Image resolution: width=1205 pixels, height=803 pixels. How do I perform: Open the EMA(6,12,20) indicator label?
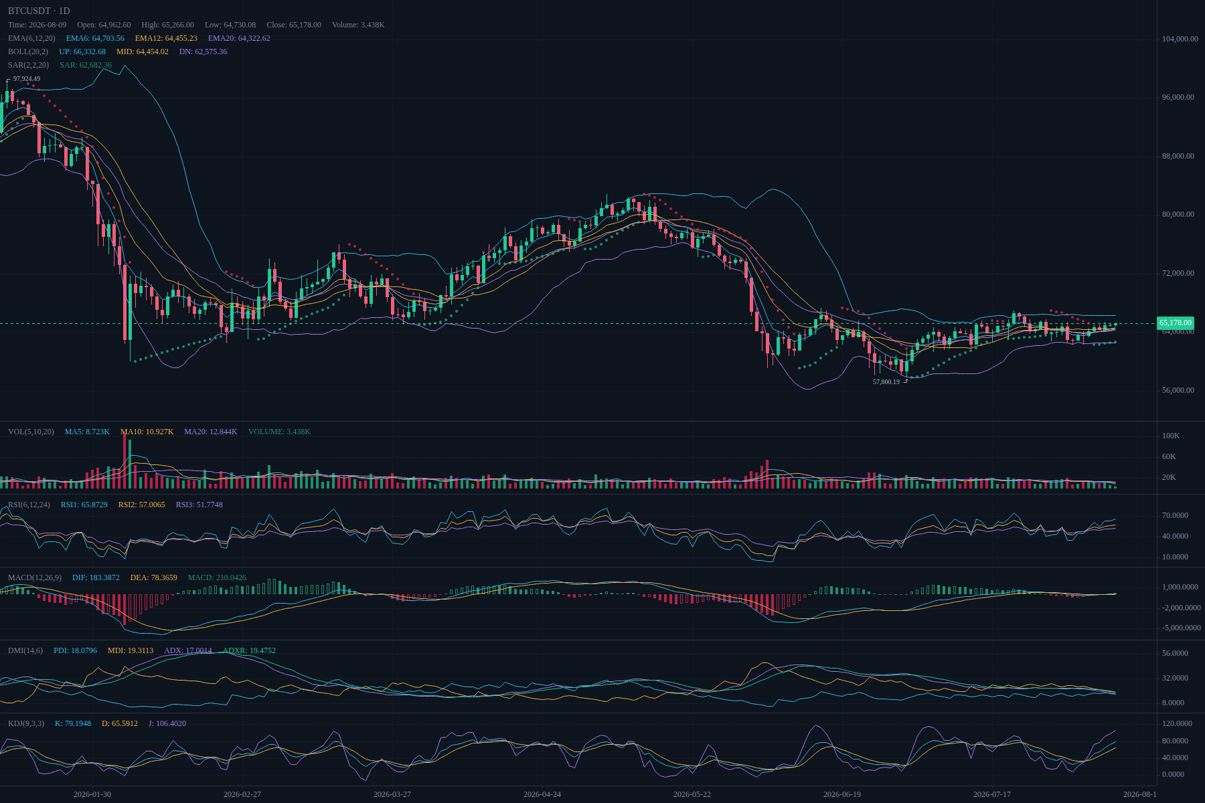click(x=31, y=38)
